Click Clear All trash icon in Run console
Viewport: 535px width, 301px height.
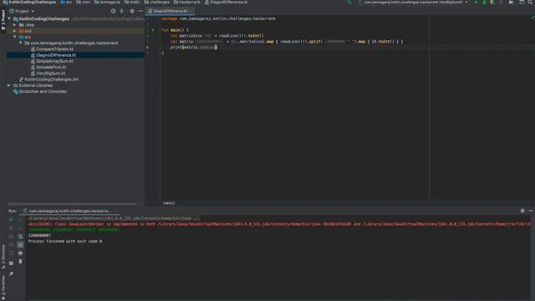point(20,262)
